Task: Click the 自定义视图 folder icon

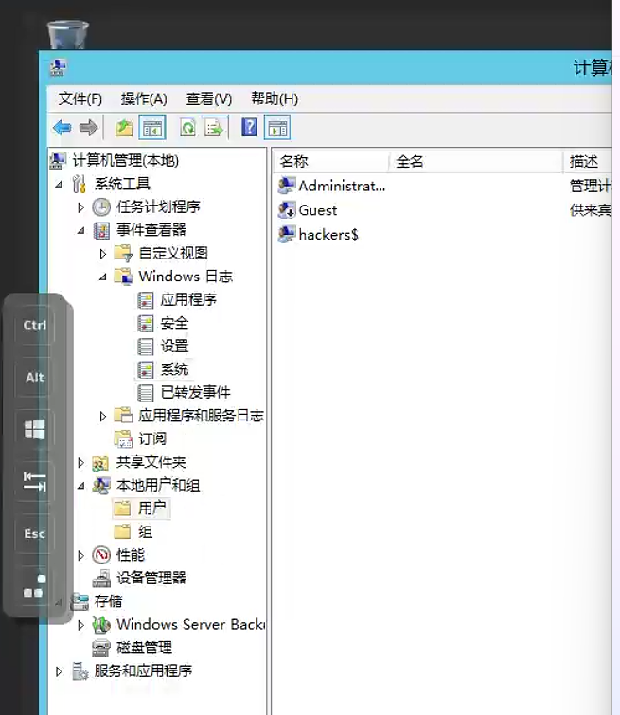Action: click(123, 253)
